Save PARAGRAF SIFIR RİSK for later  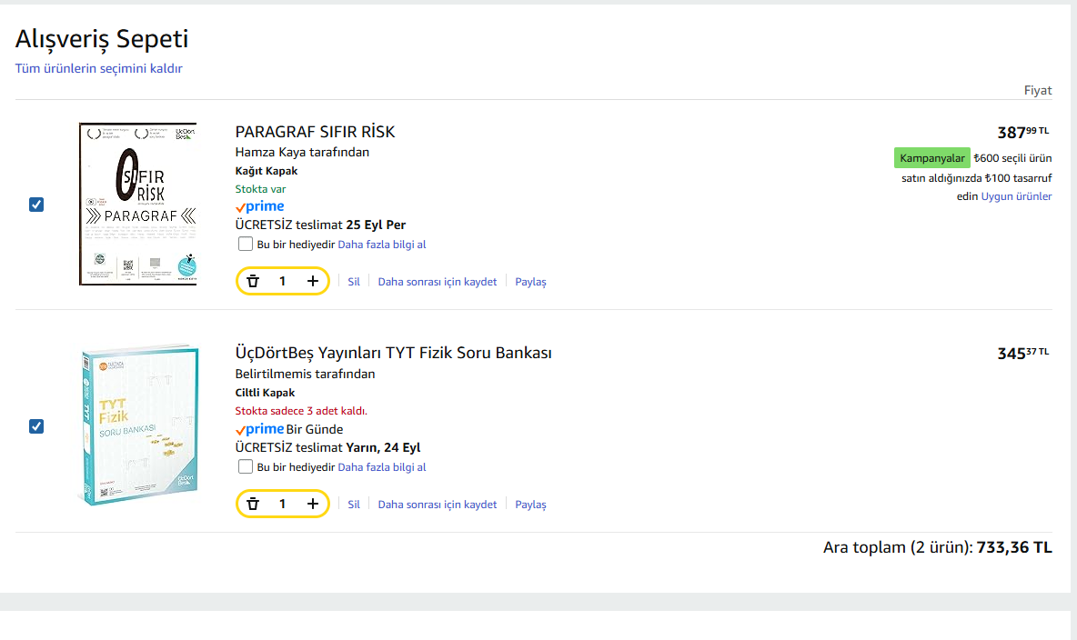tap(438, 282)
